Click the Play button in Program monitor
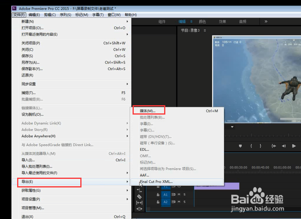 [294, 146]
